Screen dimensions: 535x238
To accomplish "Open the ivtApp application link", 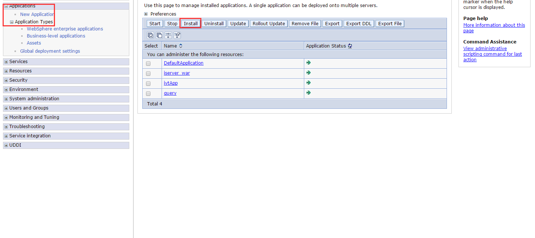I will click(x=171, y=83).
